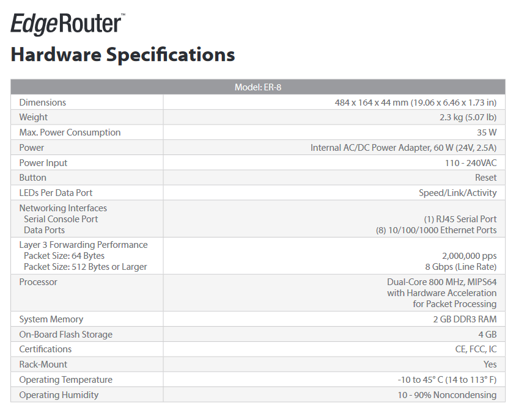Select the CE, FCC, IC certifications text
This screenshot has height=417, width=516.
[x=476, y=349]
